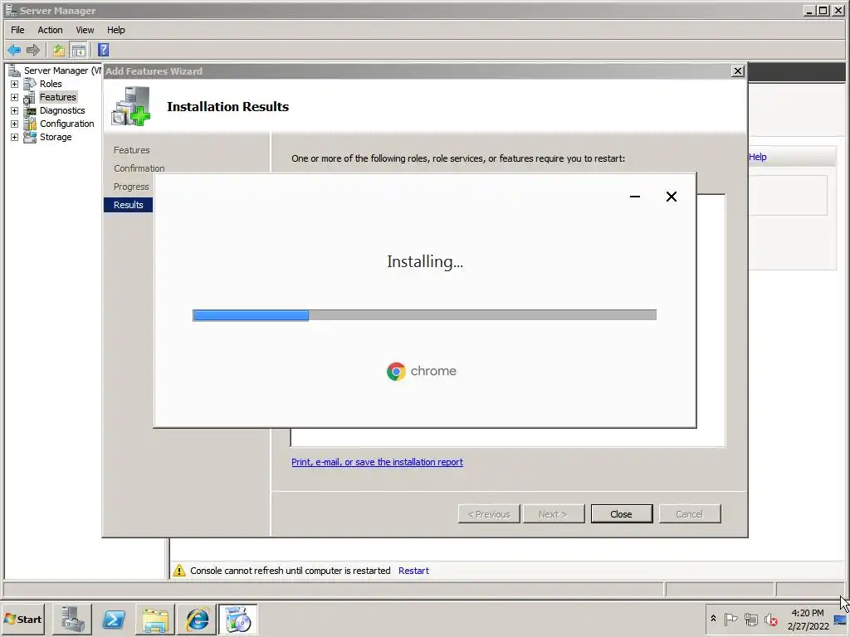The image size is (850, 637).
Task: Click the 'Installing...' text
Action: pyautogui.click(x=425, y=261)
